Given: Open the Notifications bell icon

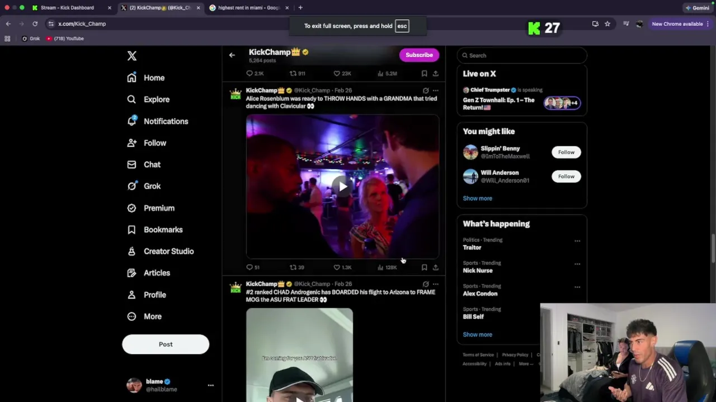Looking at the screenshot, I should (131, 121).
